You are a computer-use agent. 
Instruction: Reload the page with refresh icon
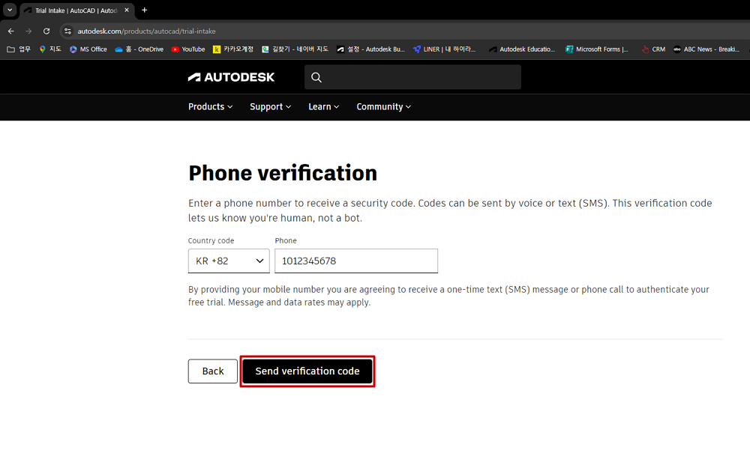point(46,31)
